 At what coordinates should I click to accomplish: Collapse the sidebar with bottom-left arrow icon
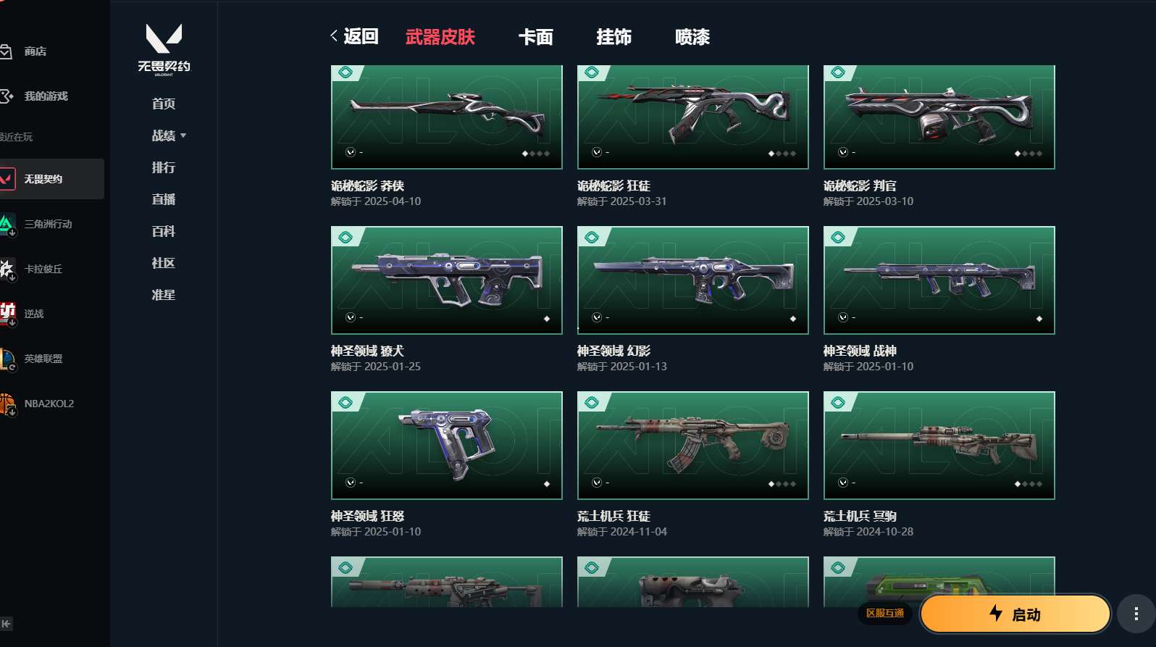click(7, 624)
